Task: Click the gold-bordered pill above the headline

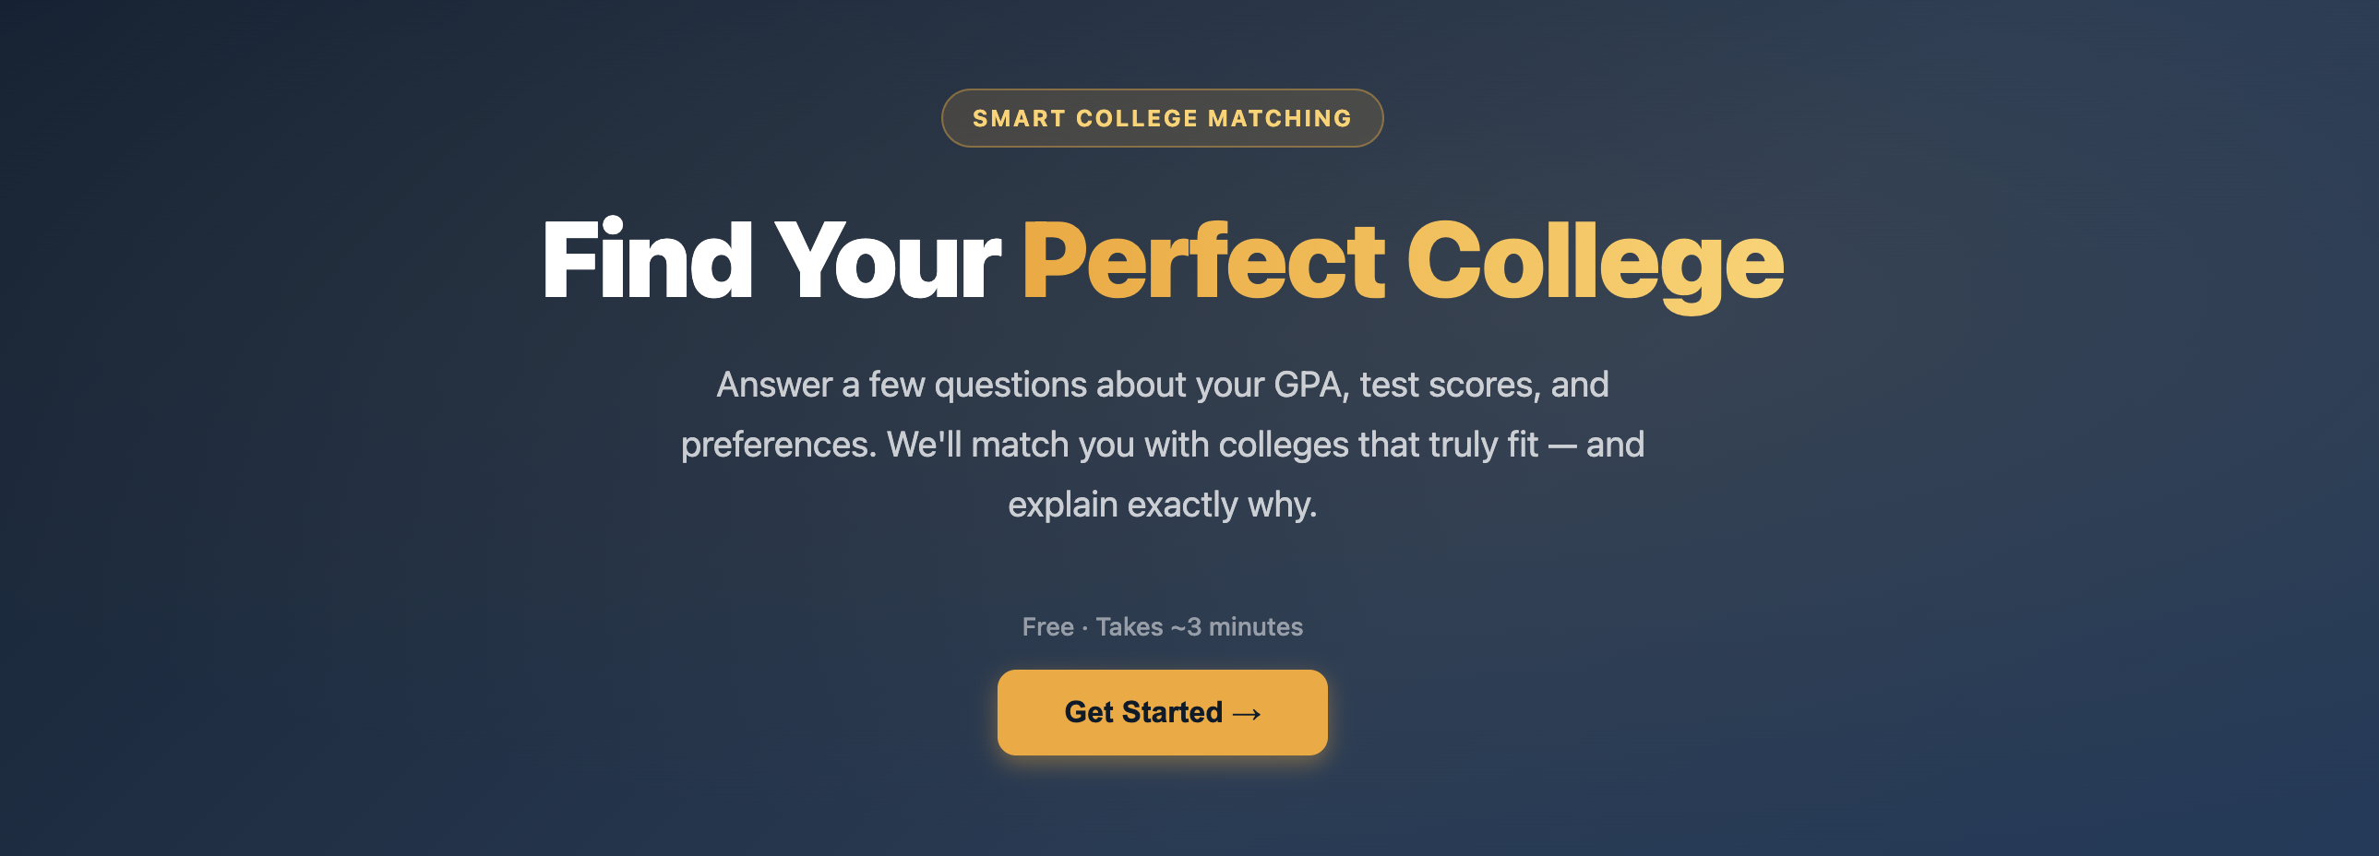Action: pyautogui.click(x=1161, y=117)
